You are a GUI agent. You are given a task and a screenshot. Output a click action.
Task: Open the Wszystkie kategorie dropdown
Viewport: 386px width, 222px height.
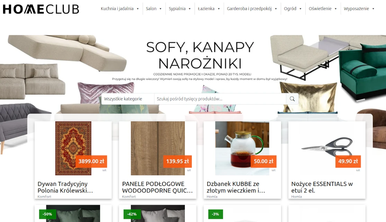pos(128,99)
